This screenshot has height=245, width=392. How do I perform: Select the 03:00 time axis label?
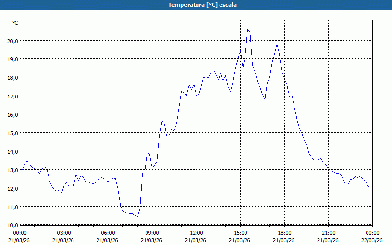click(64, 233)
